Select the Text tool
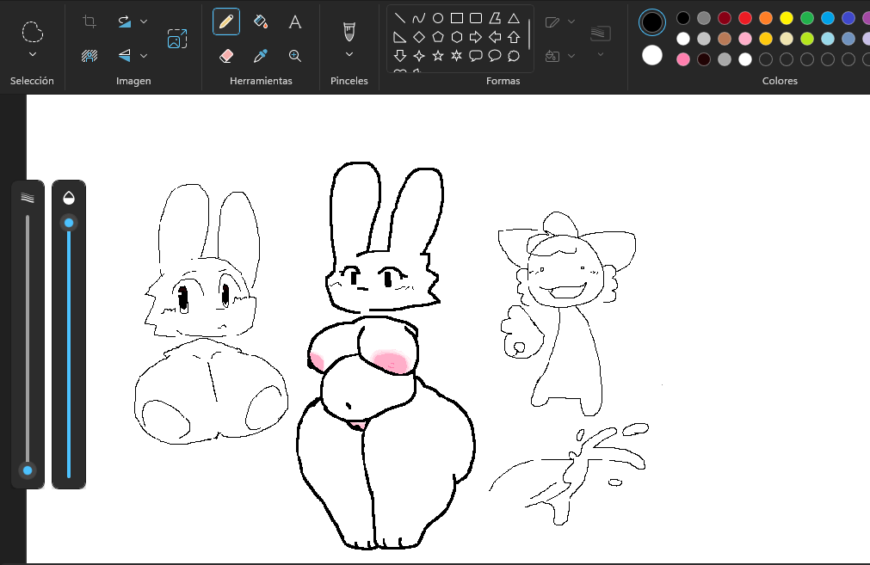Image resolution: width=870 pixels, height=565 pixels. click(294, 22)
